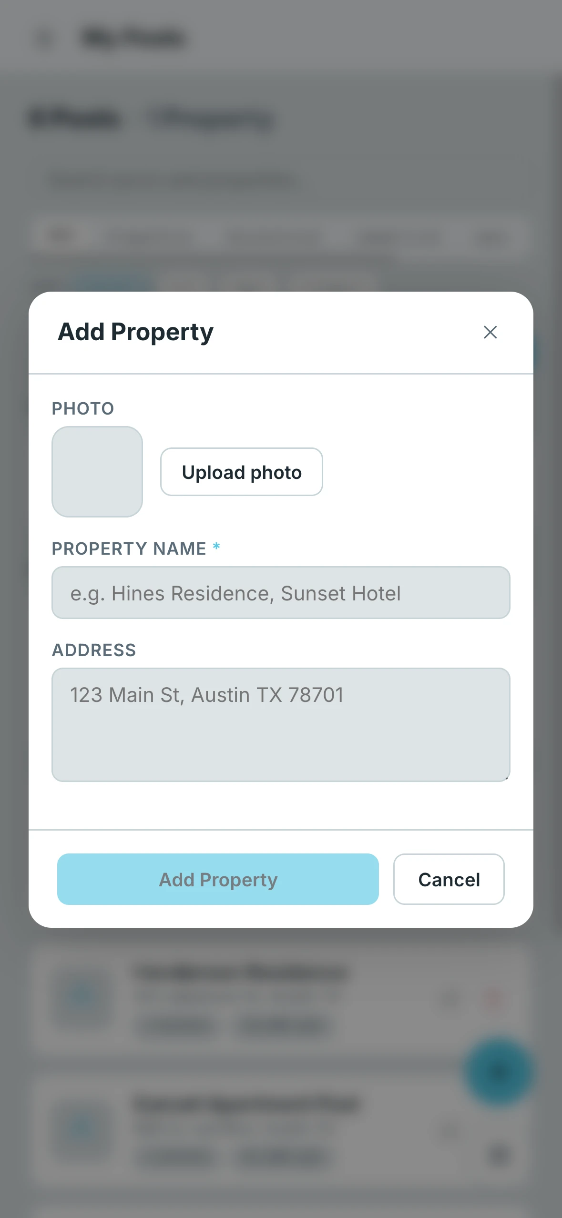Image resolution: width=562 pixels, height=1218 pixels.
Task: Click into the Address text area
Action: (281, 724)
